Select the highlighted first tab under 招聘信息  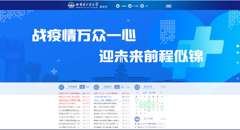tap(117, 87)
